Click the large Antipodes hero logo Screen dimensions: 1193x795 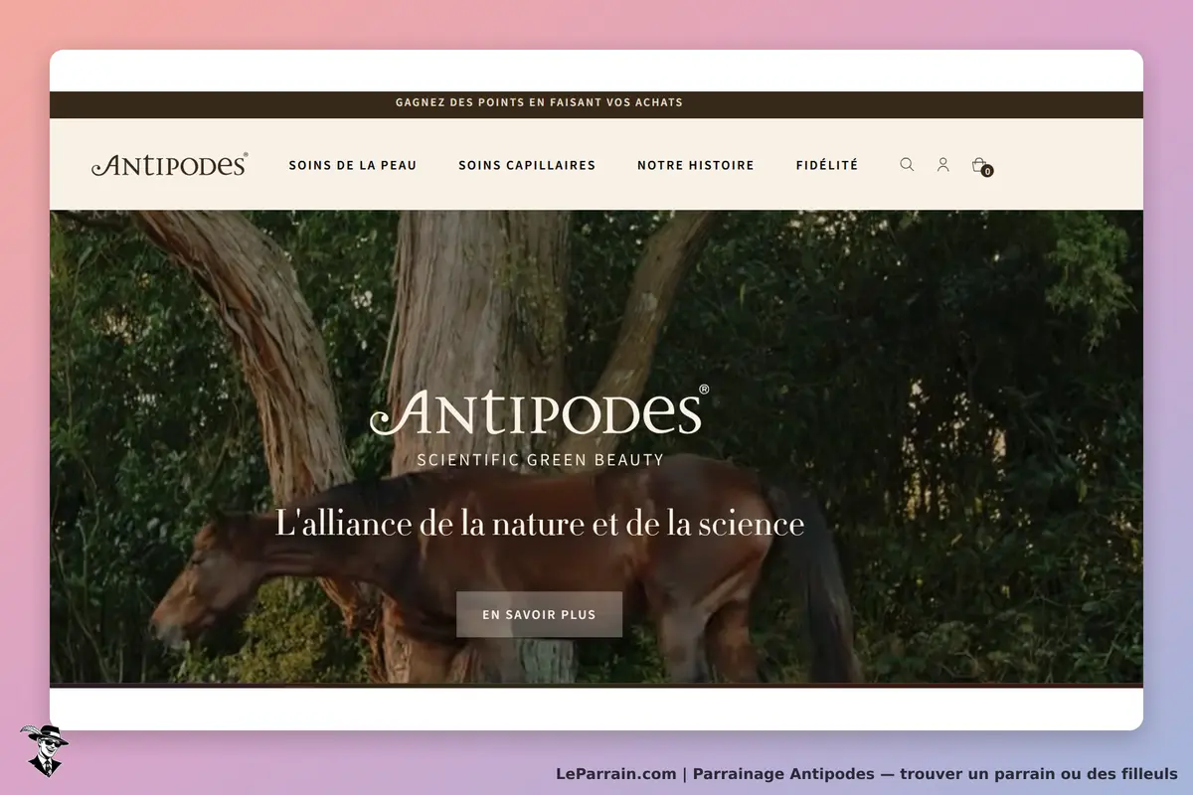pyautogui.click(x=540, y=411)
